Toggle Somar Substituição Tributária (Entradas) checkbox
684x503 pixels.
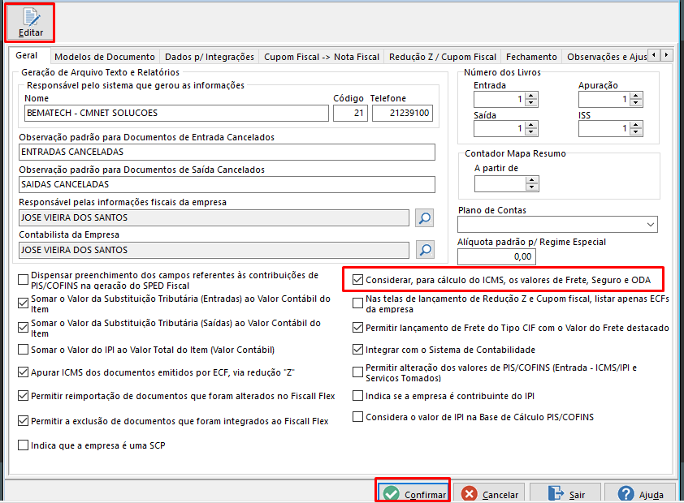tap(23, 303)
